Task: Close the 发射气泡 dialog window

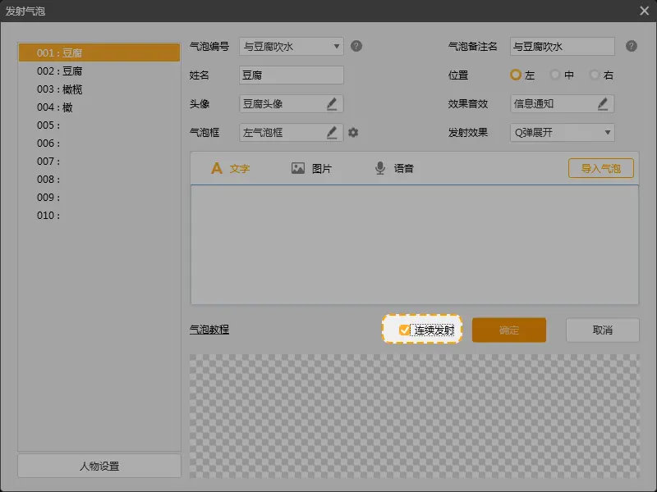Action: (x=644, y=11)
